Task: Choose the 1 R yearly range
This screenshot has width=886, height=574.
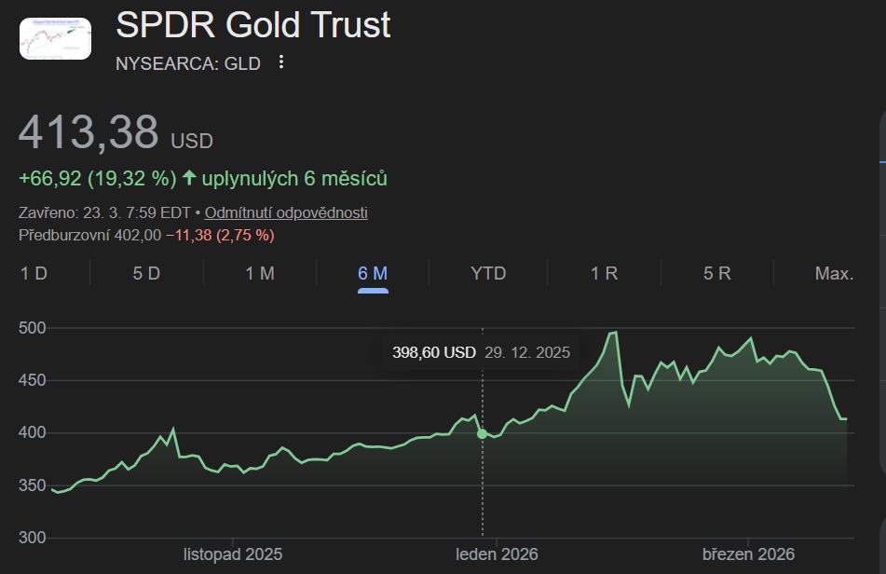Action: 604,273
